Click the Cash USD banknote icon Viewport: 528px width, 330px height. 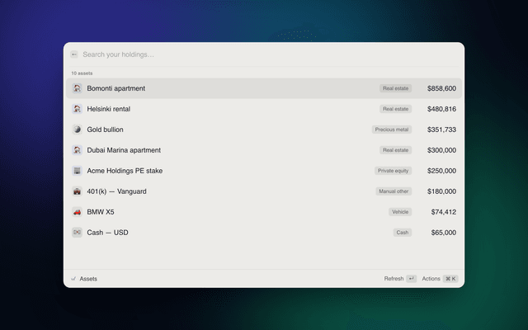point(77,233)
